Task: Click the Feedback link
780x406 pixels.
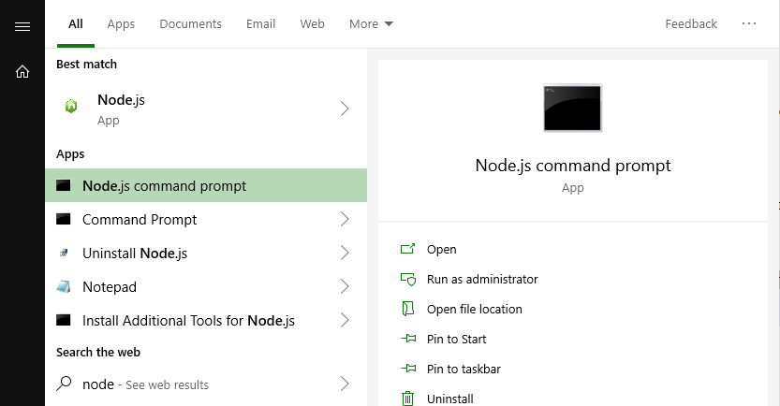Action: pyautogui.click(x=691, y=24)
